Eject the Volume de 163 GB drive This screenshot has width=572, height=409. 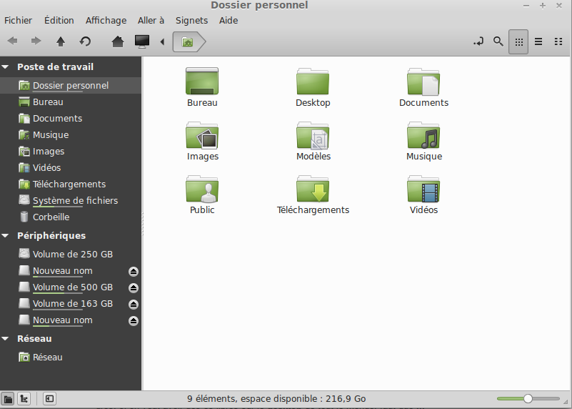134,304
